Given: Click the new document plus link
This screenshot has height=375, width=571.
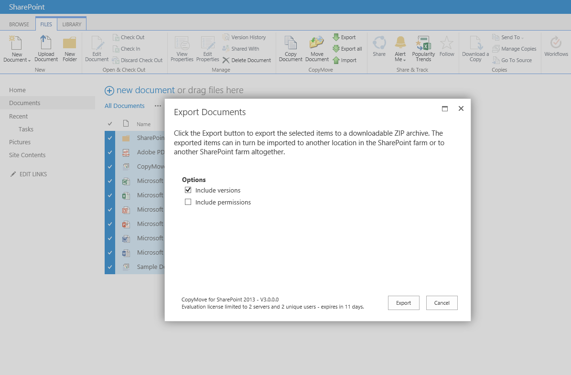Looking at the screenshot, I should (140, 90).
